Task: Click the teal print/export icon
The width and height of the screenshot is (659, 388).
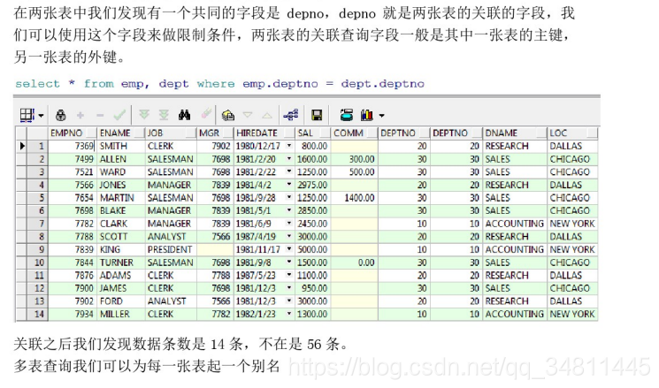Action: tap(347, 115)
